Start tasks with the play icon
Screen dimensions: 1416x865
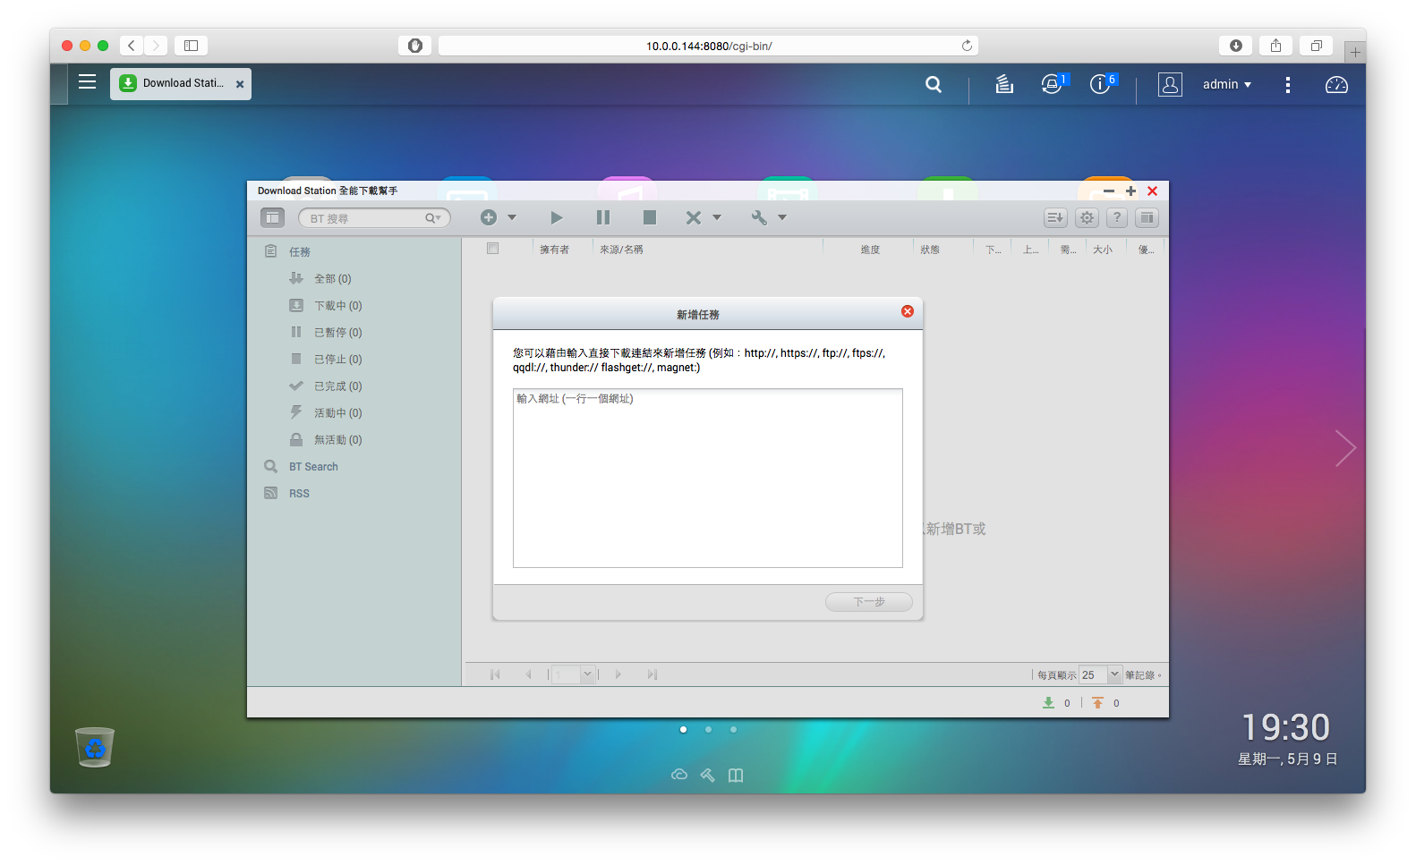(x=557, y=217)
